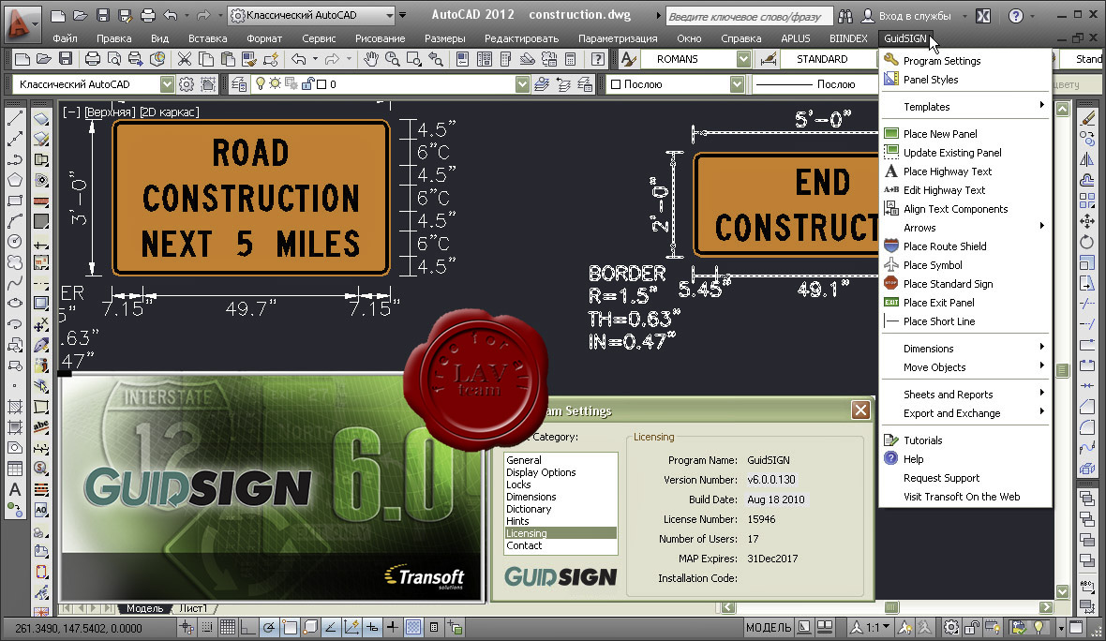The height and width of the screenshot is (641, 1106).
Task: Click the search binoculars icon
Action: pyautogui.click(x=845, y=16)
